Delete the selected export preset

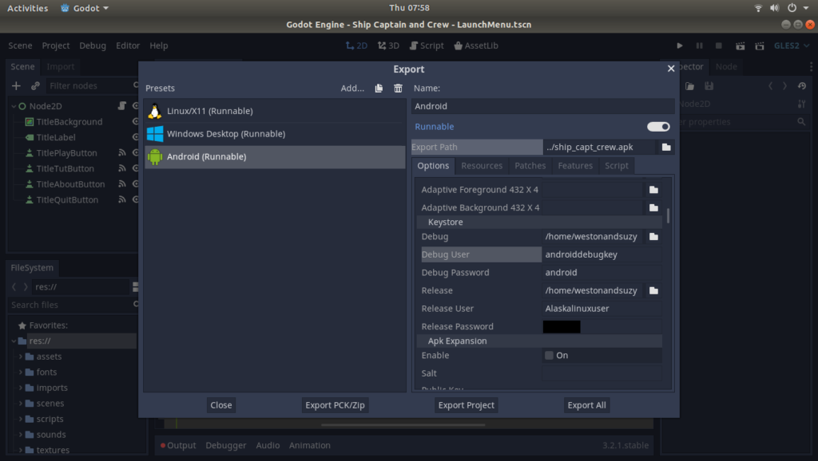(398, 89)
